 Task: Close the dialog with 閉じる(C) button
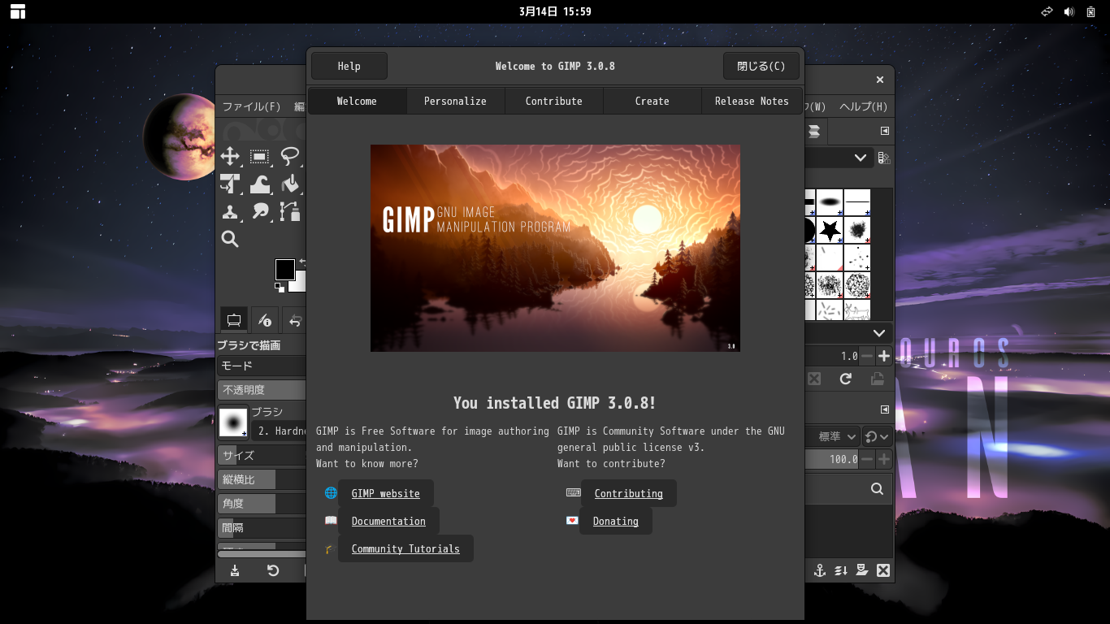tap(761, 66)
